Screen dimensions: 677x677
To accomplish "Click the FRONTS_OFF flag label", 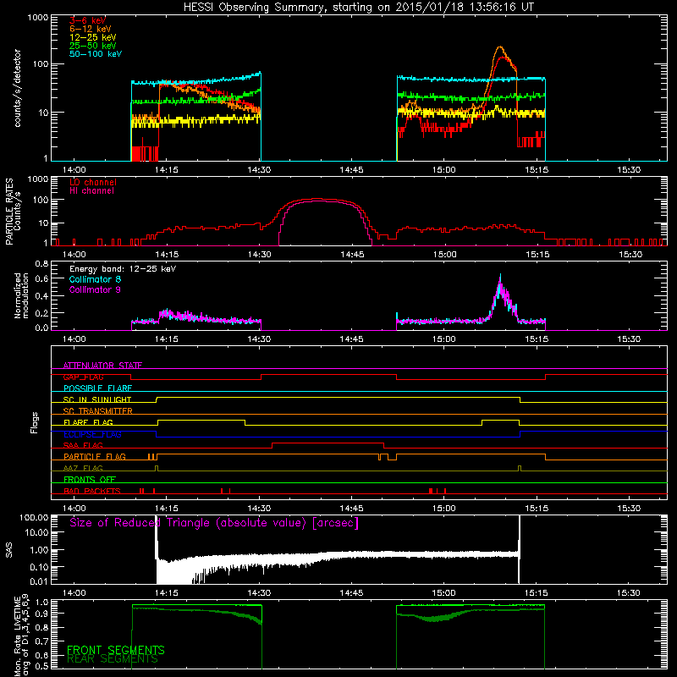I will [90, 480].
